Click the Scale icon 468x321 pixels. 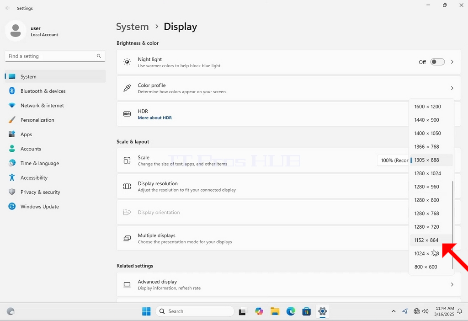[127, 160]
